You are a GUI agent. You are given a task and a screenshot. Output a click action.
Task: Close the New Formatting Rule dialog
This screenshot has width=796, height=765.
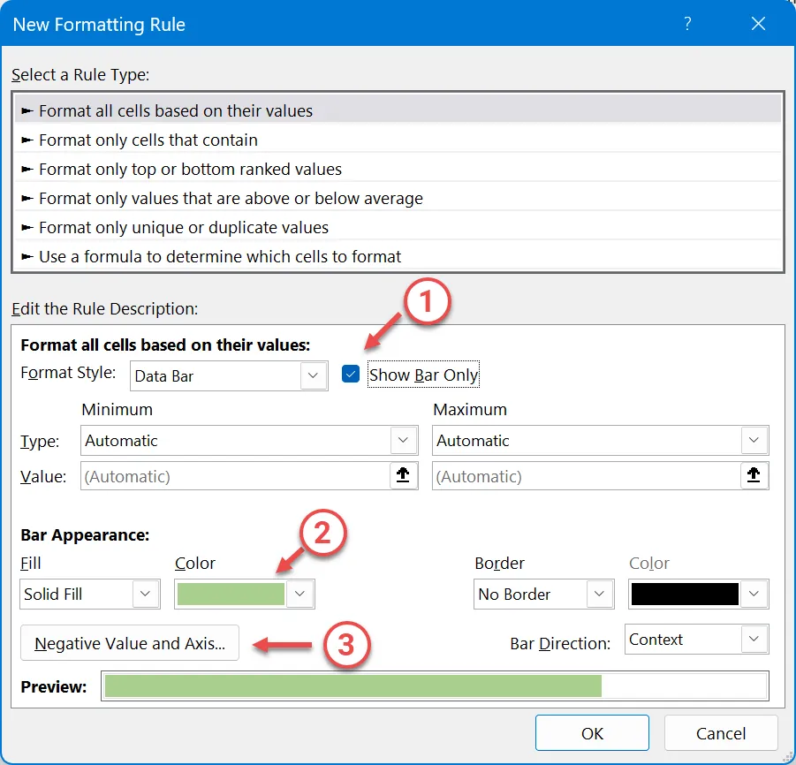(x=758, y=25)
